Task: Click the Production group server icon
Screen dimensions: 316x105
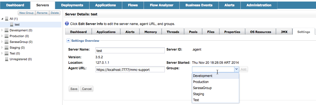Action: [x=7, y=36]
